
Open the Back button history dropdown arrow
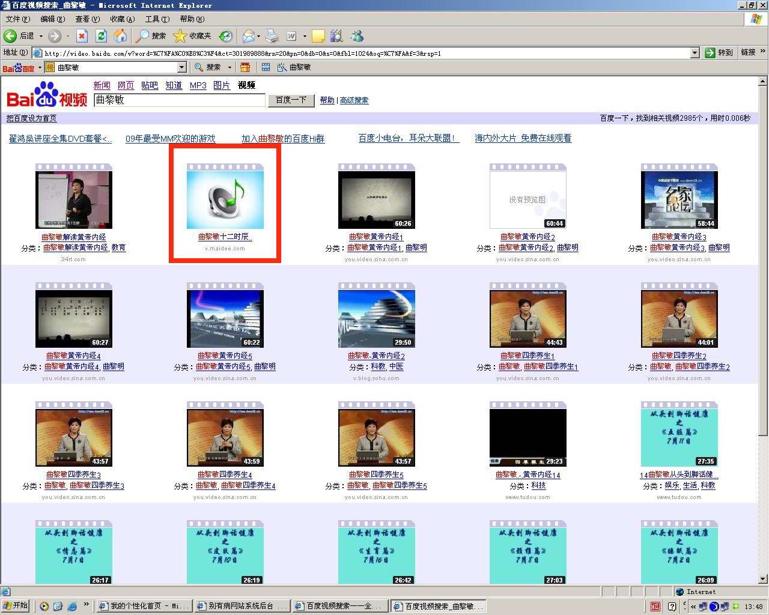pyautogui.click(x=41, y=36)
